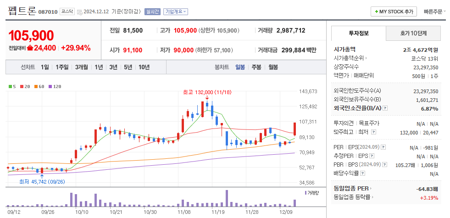Image resolution: width=450 pixels, height=218 pixels.
Task: Select the 주봉 candle chart
Action: click(x=256, y=67)
